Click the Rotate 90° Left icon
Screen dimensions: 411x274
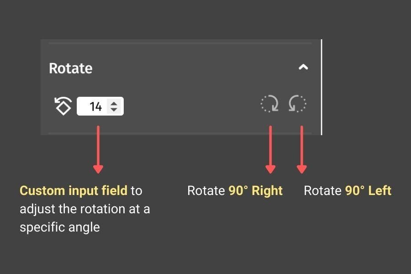pyautogui.click(x=297, y=104)
